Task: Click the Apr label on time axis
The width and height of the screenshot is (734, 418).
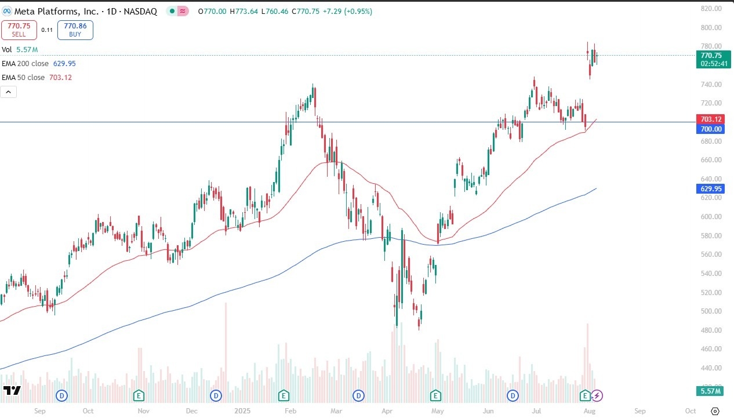Action: (x=388, y=411)
